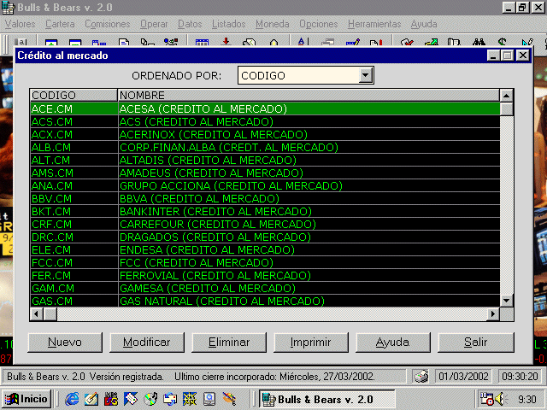The width and height of the screenshot is (547, 410).
Task: Click the NOMBRE column header
Action: (x=309, y=95)
